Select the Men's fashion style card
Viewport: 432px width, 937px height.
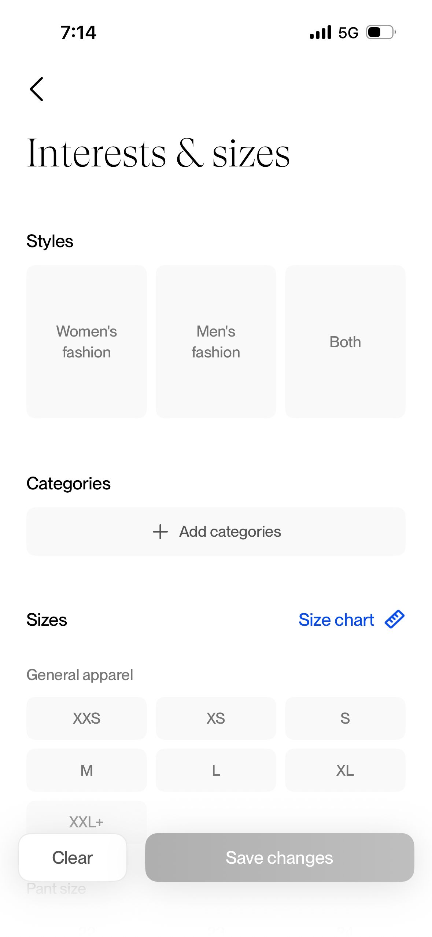point(216,342)
